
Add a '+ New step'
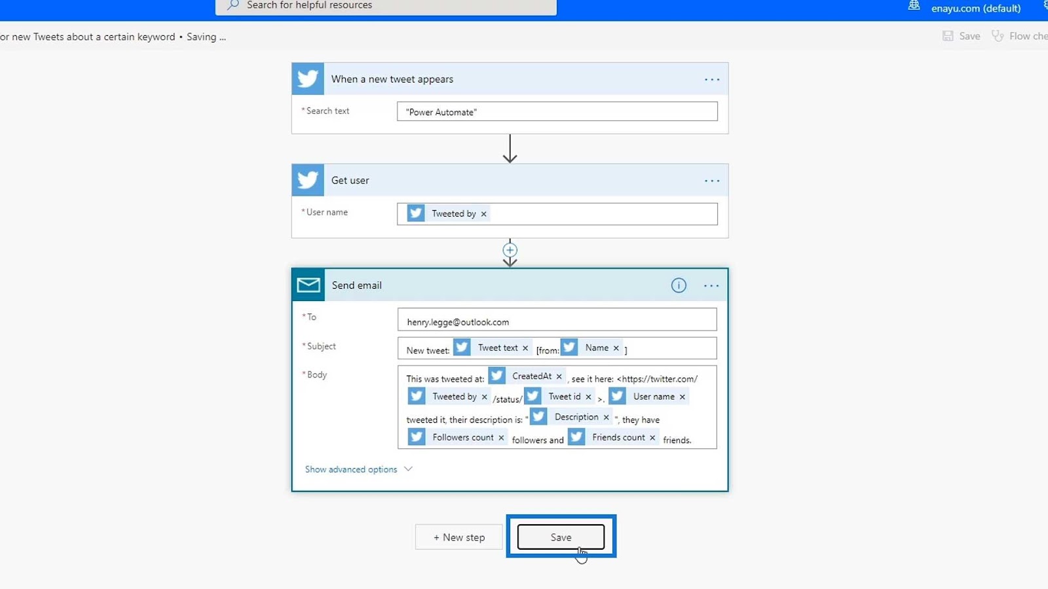click(459, 537)
